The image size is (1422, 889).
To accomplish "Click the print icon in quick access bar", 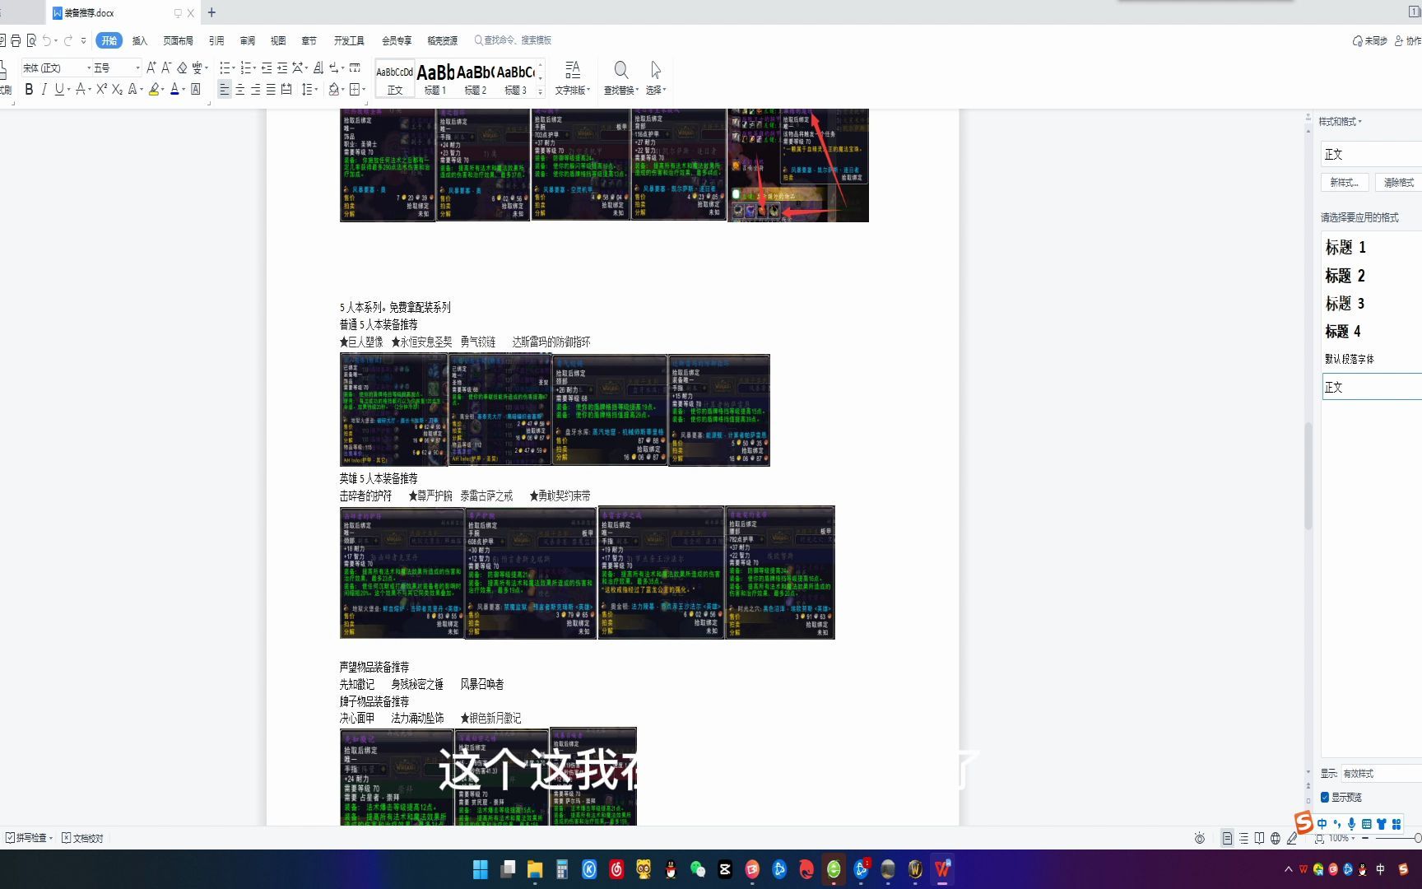I will click(16, 40).
